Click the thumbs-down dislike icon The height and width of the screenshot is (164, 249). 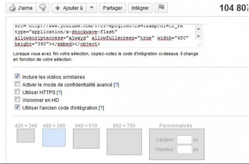tap(43, 8)
